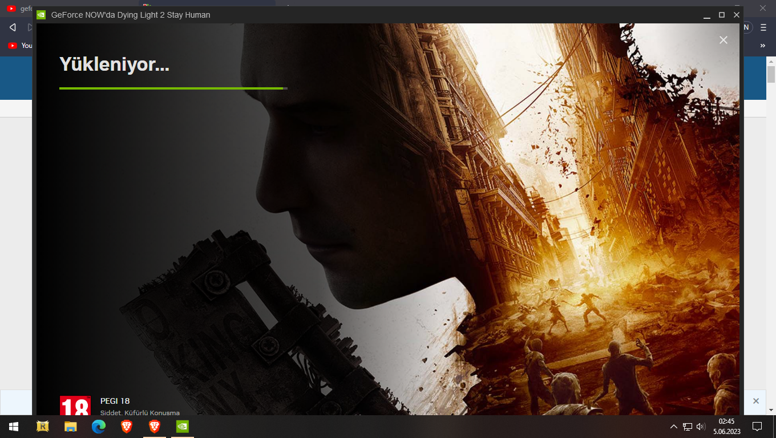Click the green loading progress bar
776x438 pixels.
[x=173, y=88]
